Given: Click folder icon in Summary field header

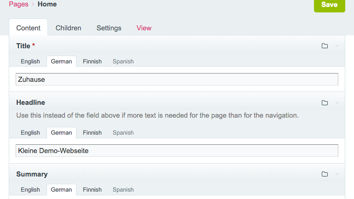Looking at the screenshot, I should coord(325,174).
